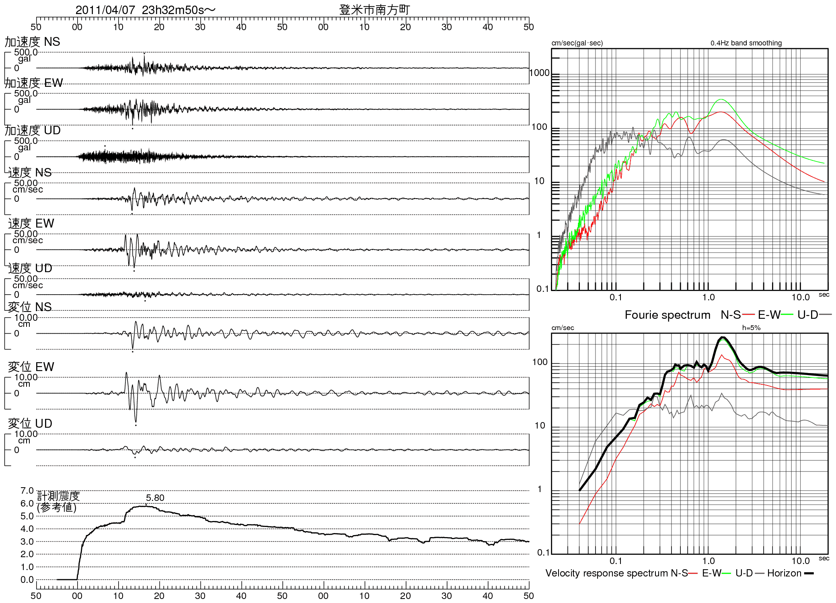The height and width of the screenshot is (603, 836).
Task: Click the 計測震度 intensity chart label
Action: click(59, 496)
